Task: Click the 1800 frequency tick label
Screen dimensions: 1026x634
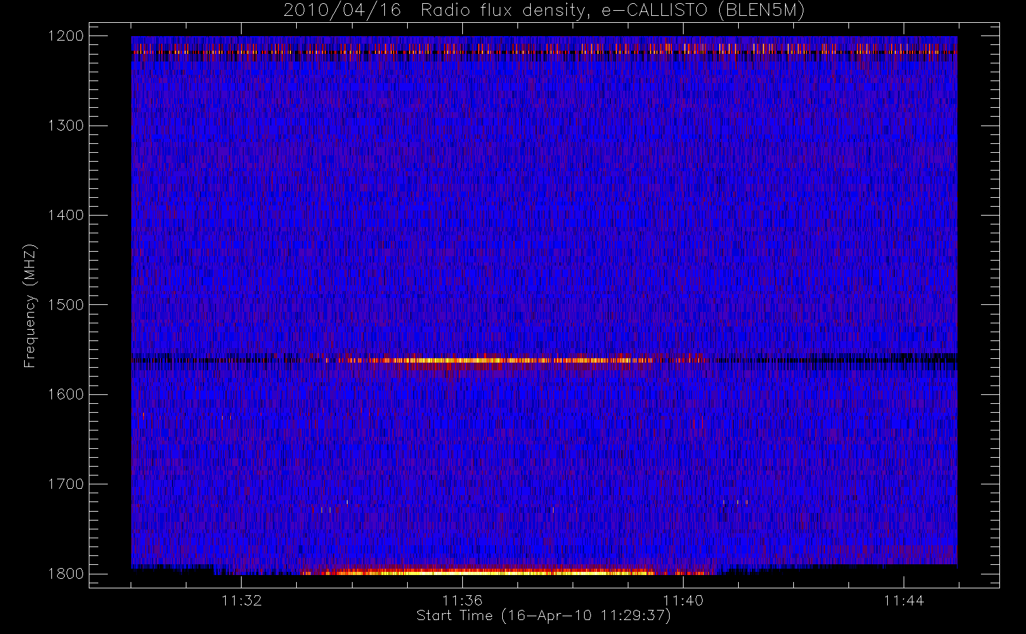Action: (x=66, y=574)
